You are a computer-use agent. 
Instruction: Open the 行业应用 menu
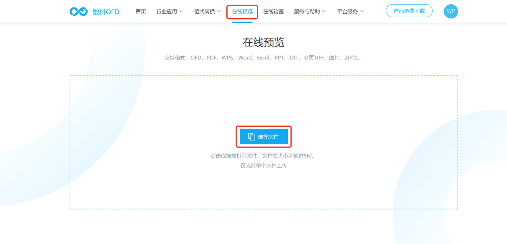(x=167, y=11)
